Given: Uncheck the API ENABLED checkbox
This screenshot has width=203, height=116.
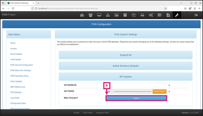Looking at the screenshot, I should [x=107, y=86].
